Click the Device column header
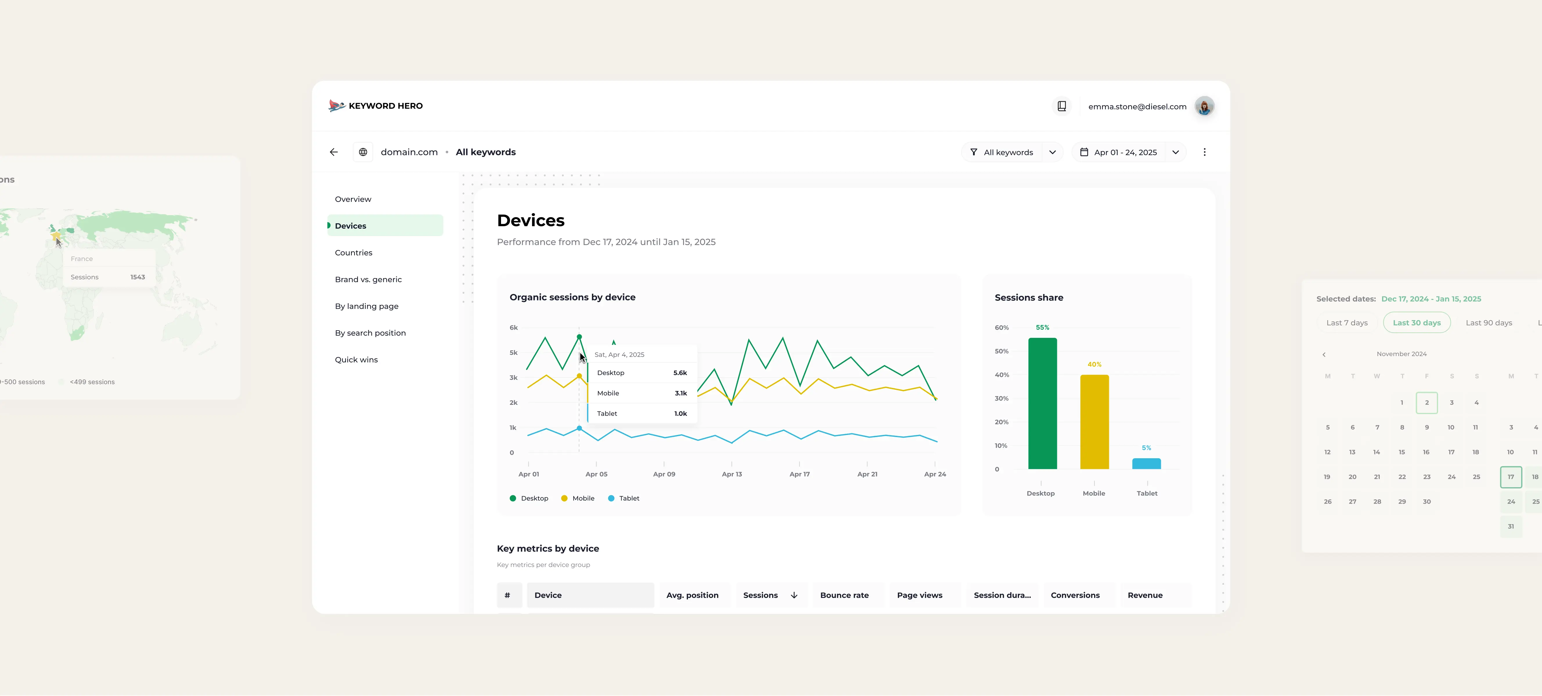1542x696 pixels. (590, 595)
